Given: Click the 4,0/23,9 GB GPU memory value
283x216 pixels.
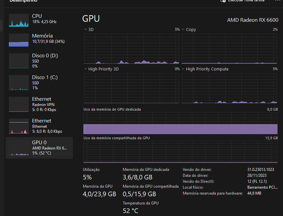Looking at the screenshot, I should [x=99, y=194].
